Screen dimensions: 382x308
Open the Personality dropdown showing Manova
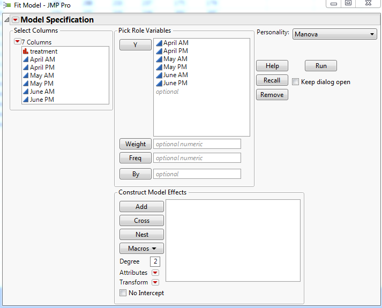334,34
